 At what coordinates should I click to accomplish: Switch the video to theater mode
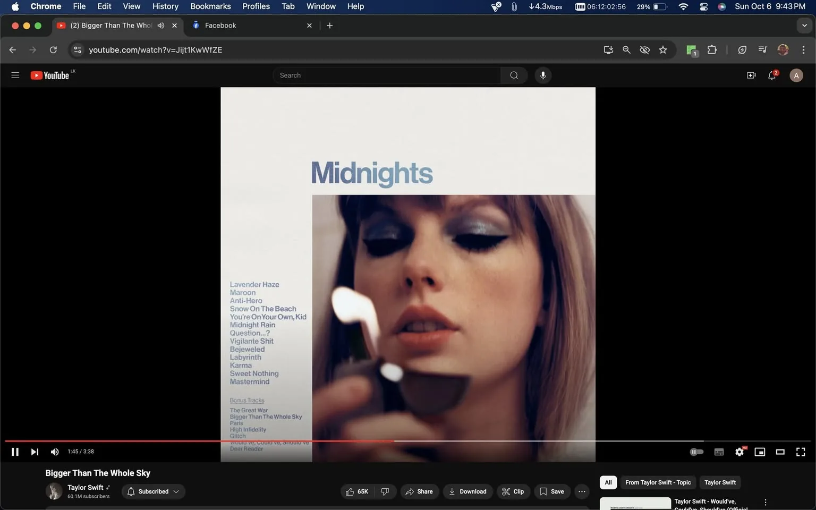pyautogui.click(x=780, y=452)
